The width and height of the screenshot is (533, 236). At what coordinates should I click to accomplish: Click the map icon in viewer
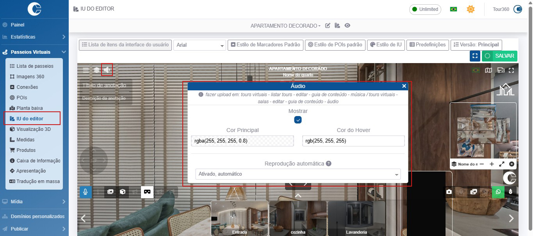tap(488, 70)
